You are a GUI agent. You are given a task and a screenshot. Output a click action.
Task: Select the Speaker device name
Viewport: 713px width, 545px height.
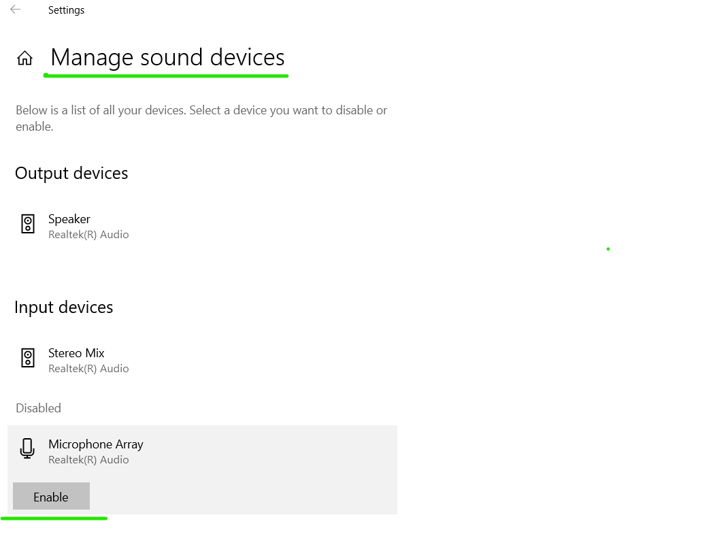[69, 219]
